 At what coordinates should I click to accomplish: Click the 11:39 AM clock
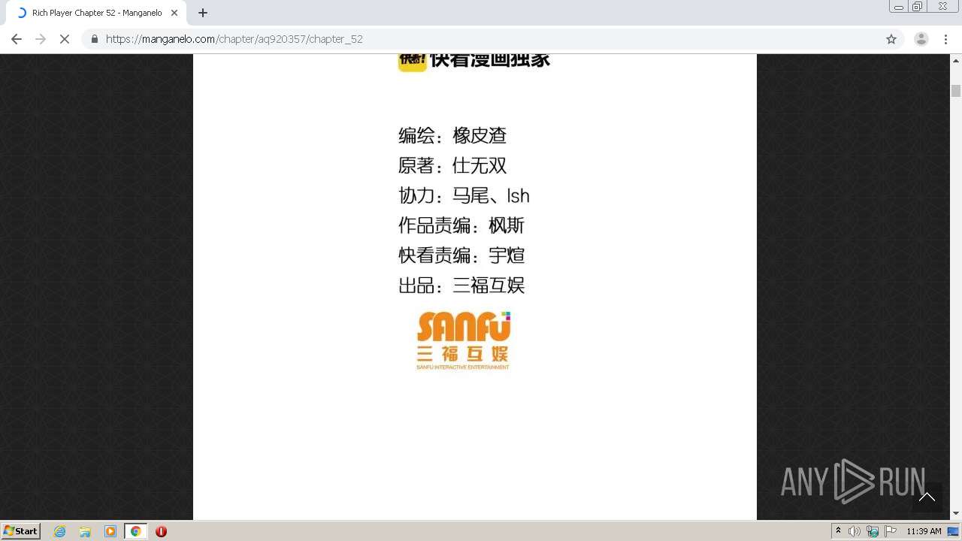[x=924, y=531]
